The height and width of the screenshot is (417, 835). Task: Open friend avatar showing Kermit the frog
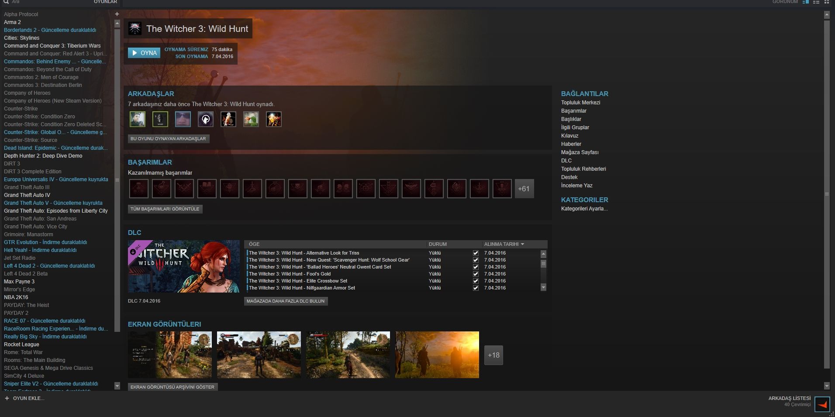point(251,119)
